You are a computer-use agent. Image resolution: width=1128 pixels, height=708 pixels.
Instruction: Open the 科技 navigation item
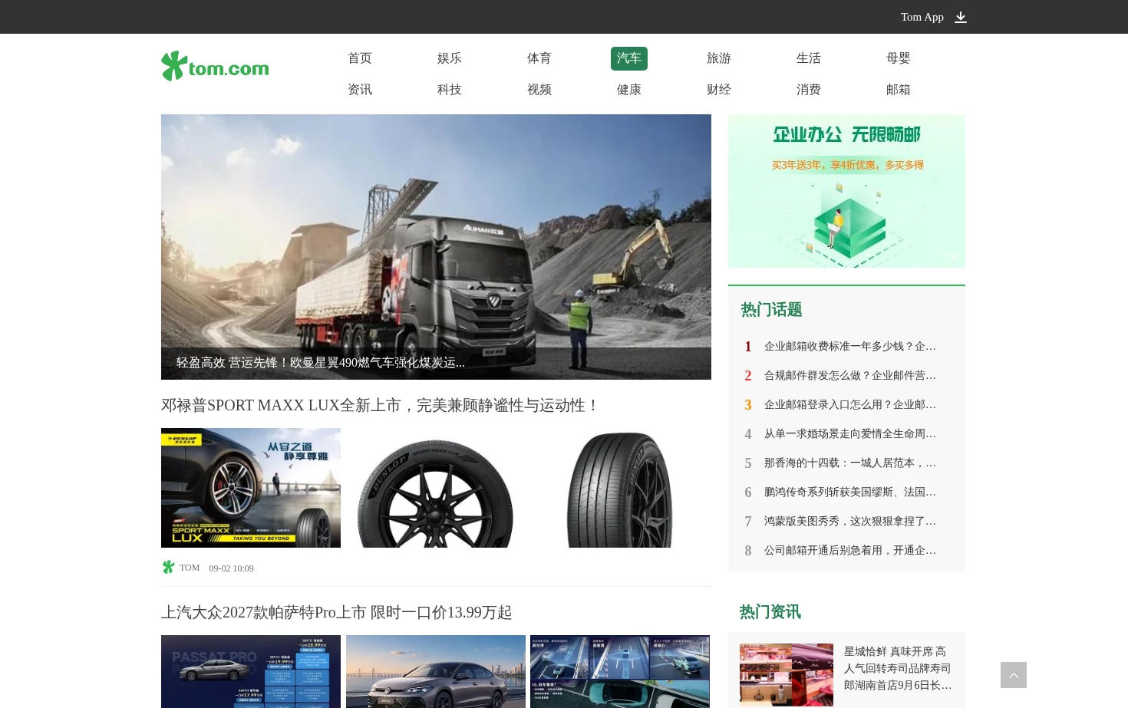click(450, 90)
